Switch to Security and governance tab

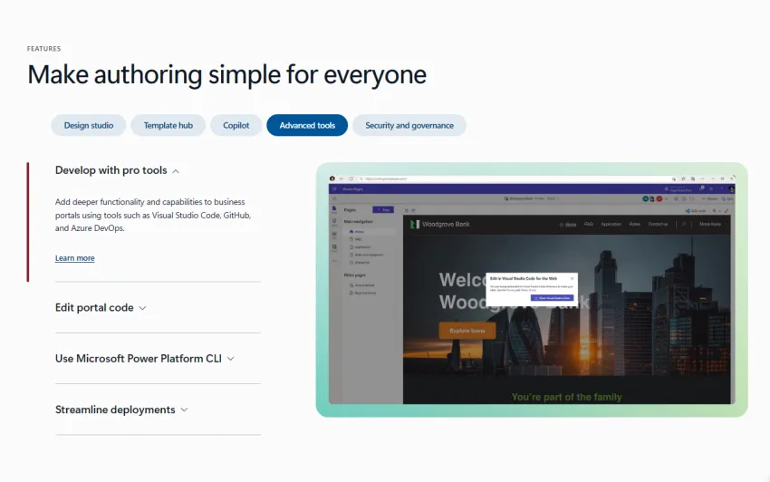pos(409,125)
